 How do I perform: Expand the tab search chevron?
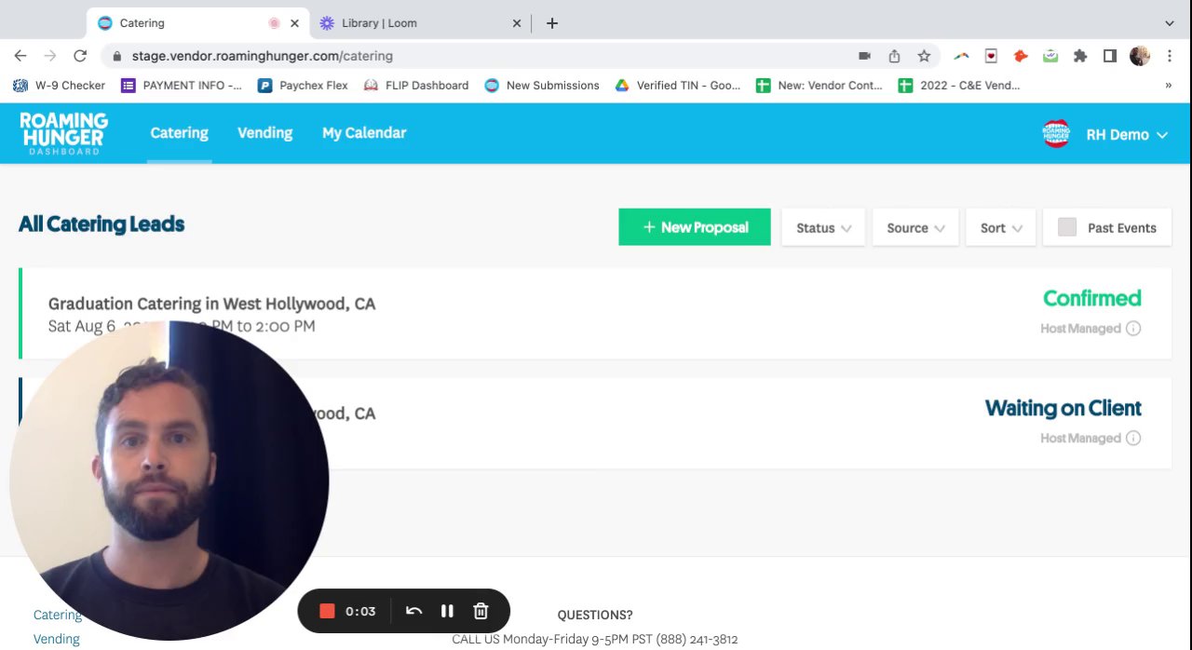[x=1170, y=23]
